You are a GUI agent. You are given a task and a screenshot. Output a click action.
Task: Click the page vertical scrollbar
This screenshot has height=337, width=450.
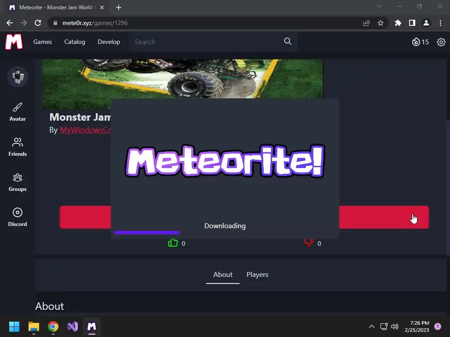pos(448,187)
